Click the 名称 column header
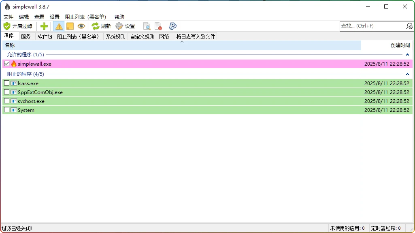The width and height of the screenshot is (415, 233). [182, 45]
